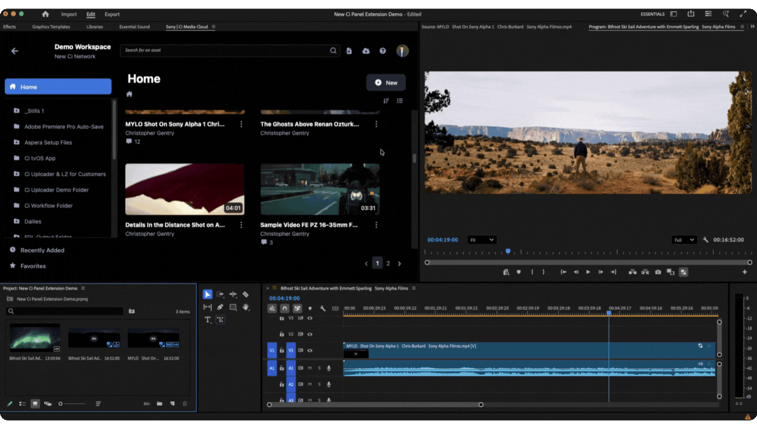This screenshot has height=429, width=757.
Task: Click the Ci upload cloud icon
Action: pos(366,51)
